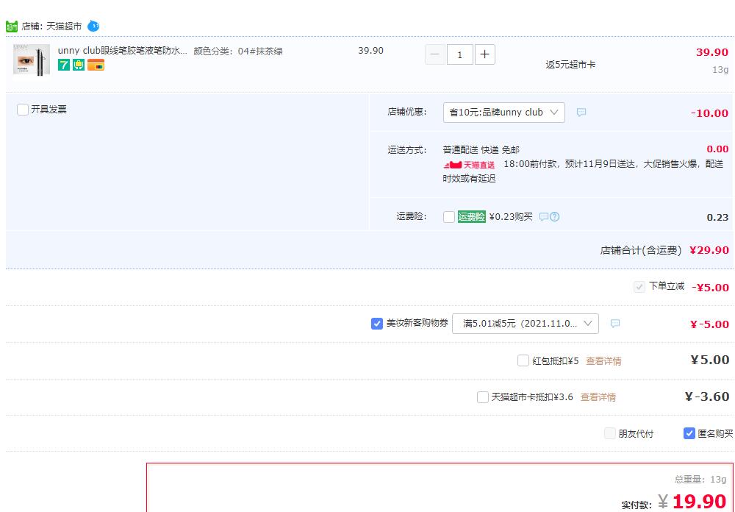Click the green 7-day return badge
The image size is (735, 512).
pos(64,65)
